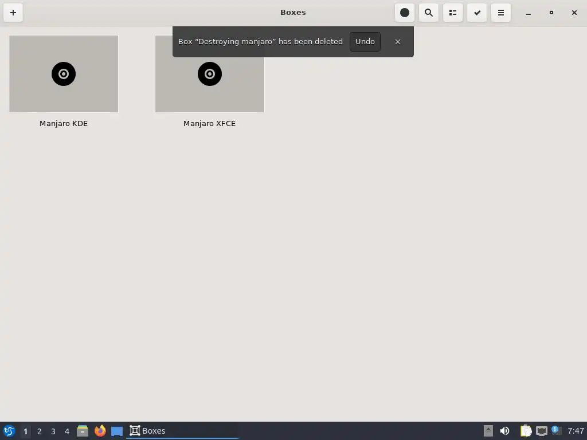The image size is (587, 440).
Task: Open the hamburger menu
Action: point(501,13)
